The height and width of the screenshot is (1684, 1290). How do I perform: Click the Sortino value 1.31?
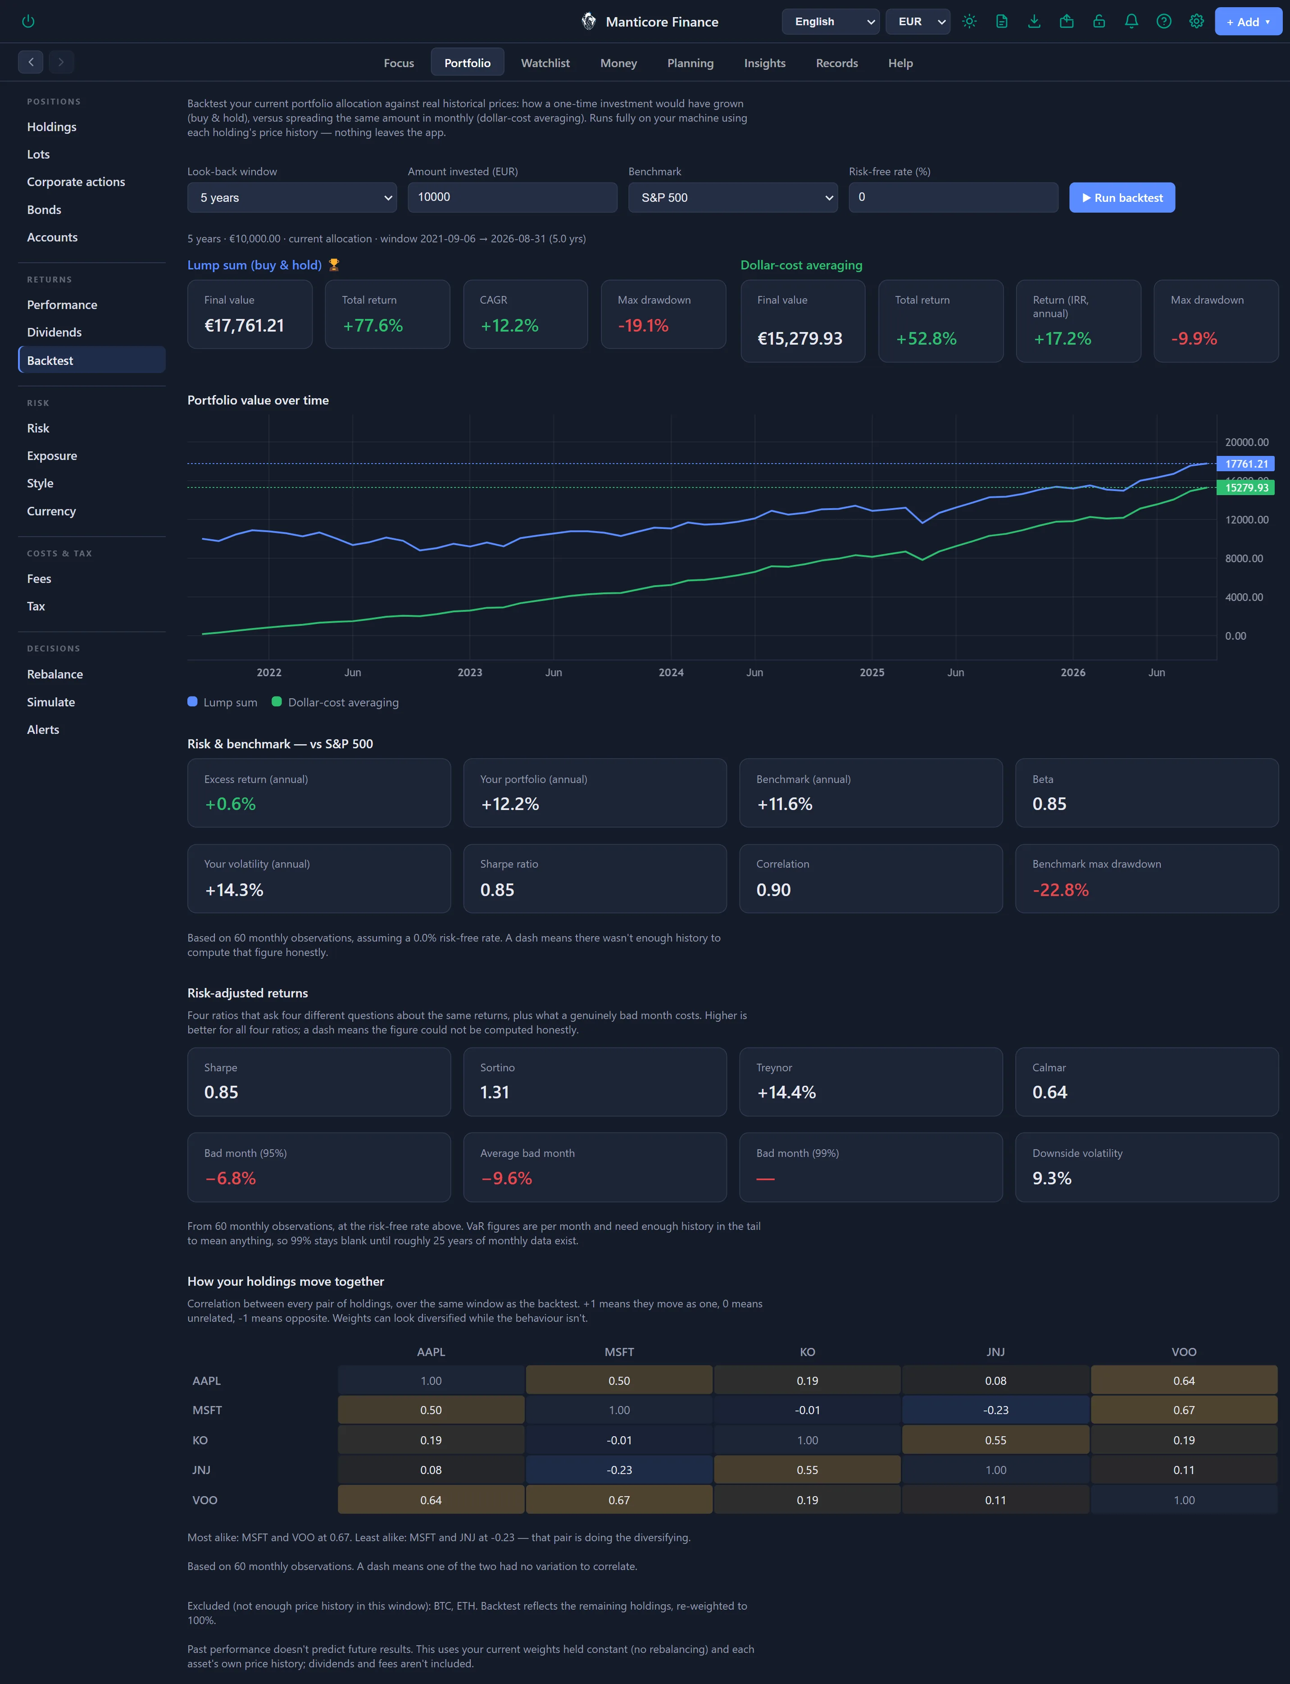coord(495,1092)
